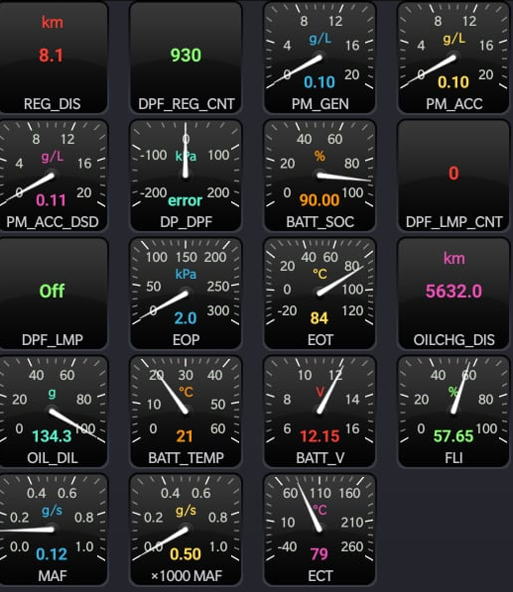Viewport: 513px width, 592px height.
Task: Tap the PM_ACC gauge
Action: pos(453,58)
